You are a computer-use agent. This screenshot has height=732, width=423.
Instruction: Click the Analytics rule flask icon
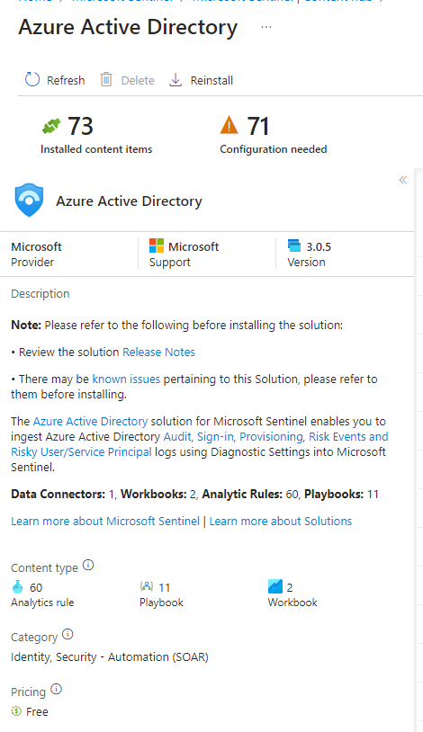[17, 586]
